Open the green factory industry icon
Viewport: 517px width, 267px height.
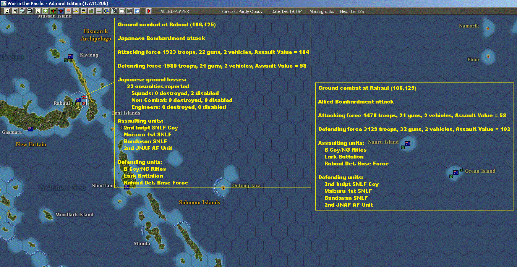pyautogui.click(x=91, y=11)
